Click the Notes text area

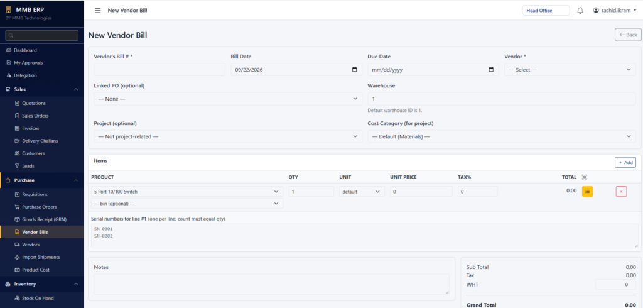tap(271, 284)
